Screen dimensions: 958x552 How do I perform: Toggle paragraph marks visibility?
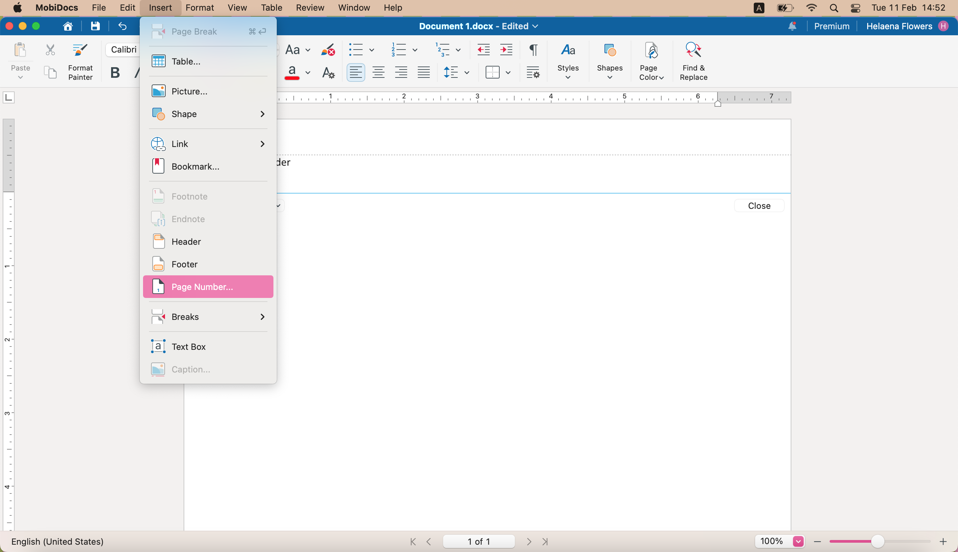tap(533, 50)
